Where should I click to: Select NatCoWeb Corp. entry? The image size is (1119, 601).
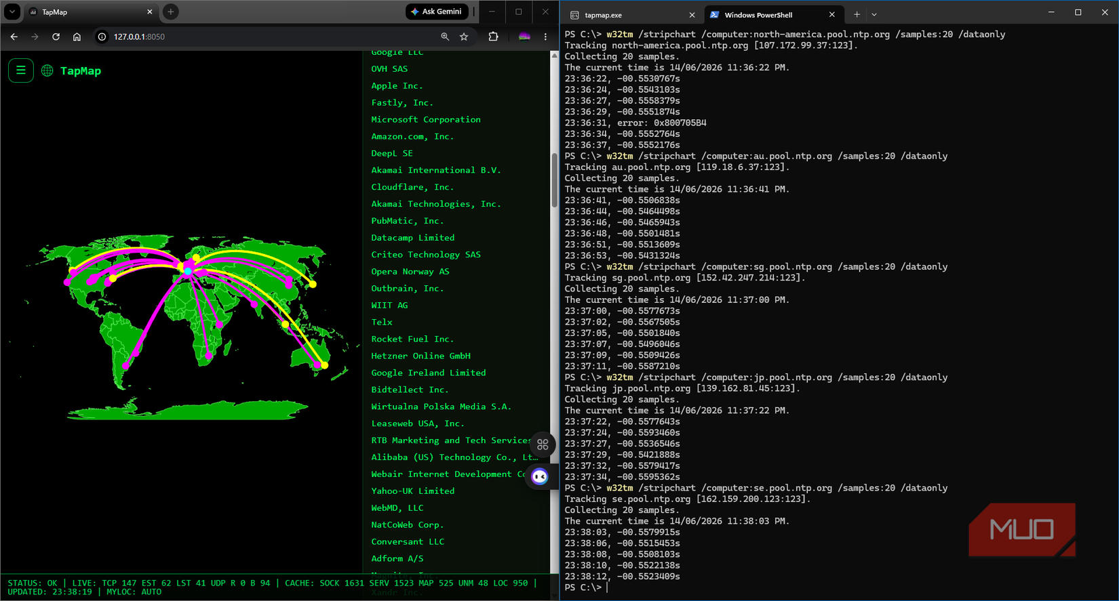(408, 525)
